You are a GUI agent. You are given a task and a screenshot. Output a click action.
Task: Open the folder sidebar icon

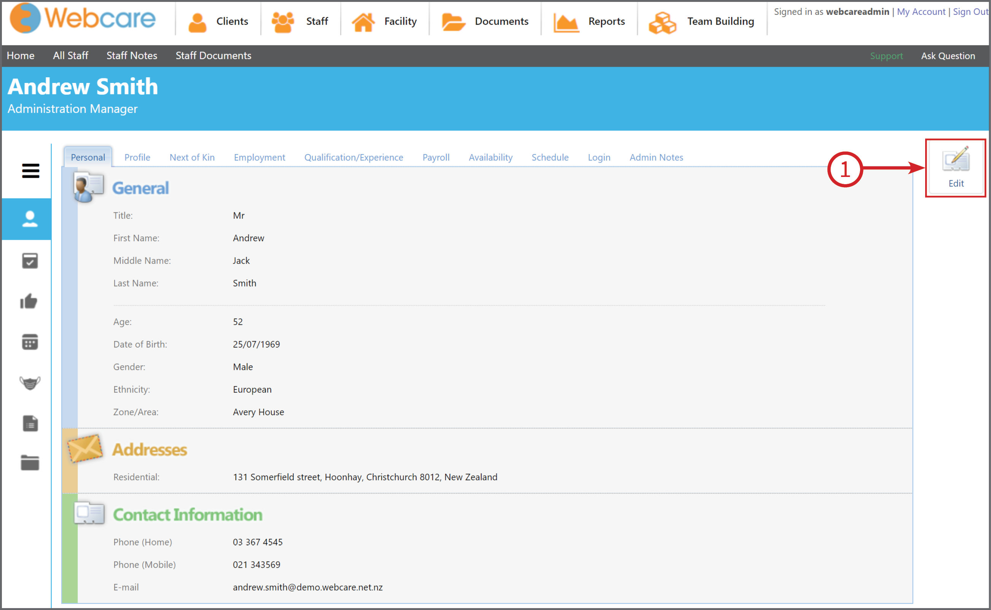(x=30, y=463)
